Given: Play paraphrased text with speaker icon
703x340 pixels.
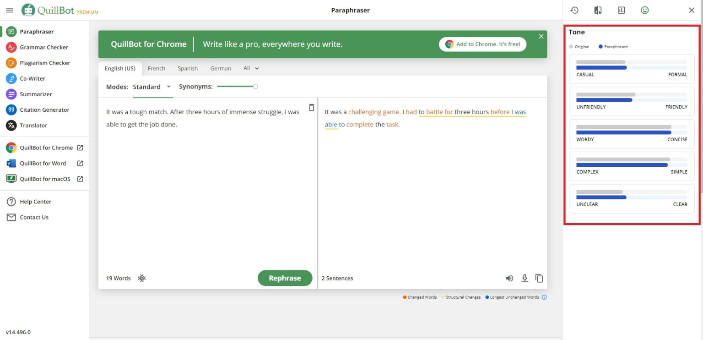Looking at the screenshot, I should point(509,278).
